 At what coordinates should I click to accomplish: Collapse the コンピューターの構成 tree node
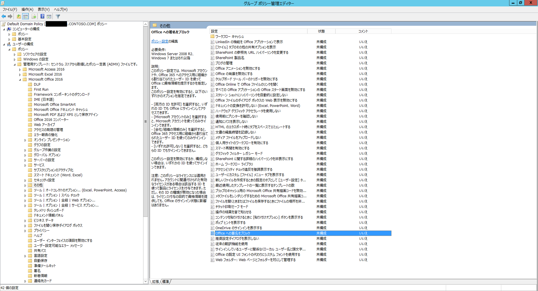(x=4, y=29)
